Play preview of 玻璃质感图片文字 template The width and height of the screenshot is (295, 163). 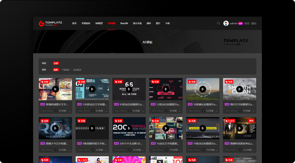(x=55, y=89)
